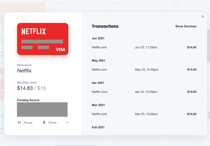Open the three-dot more options menu
This screenshot has width=210, height=146.
(67, 122)
